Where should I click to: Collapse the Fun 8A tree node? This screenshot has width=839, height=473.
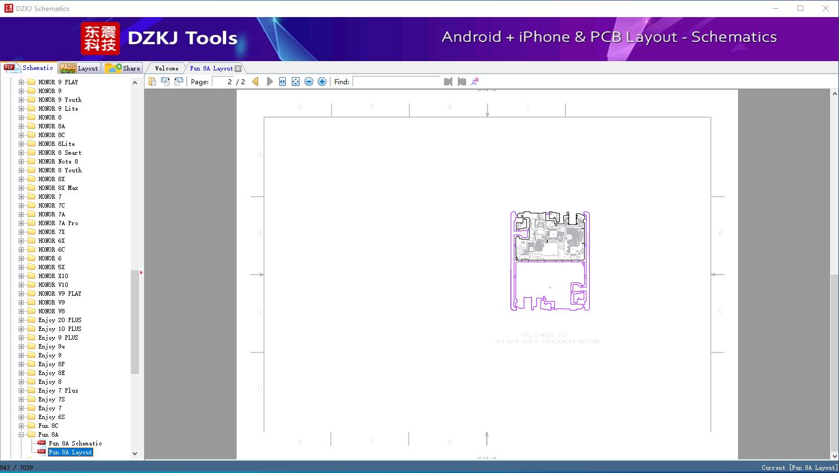coord(21,434)
